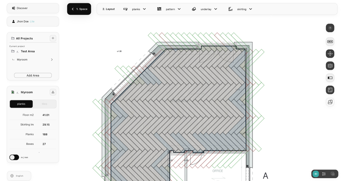Open the Discover menu item
The width and height of the screenshot is (345, 181).
coord(33,8)
